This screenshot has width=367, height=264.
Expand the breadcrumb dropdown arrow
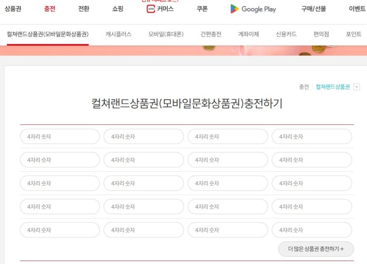357,87
